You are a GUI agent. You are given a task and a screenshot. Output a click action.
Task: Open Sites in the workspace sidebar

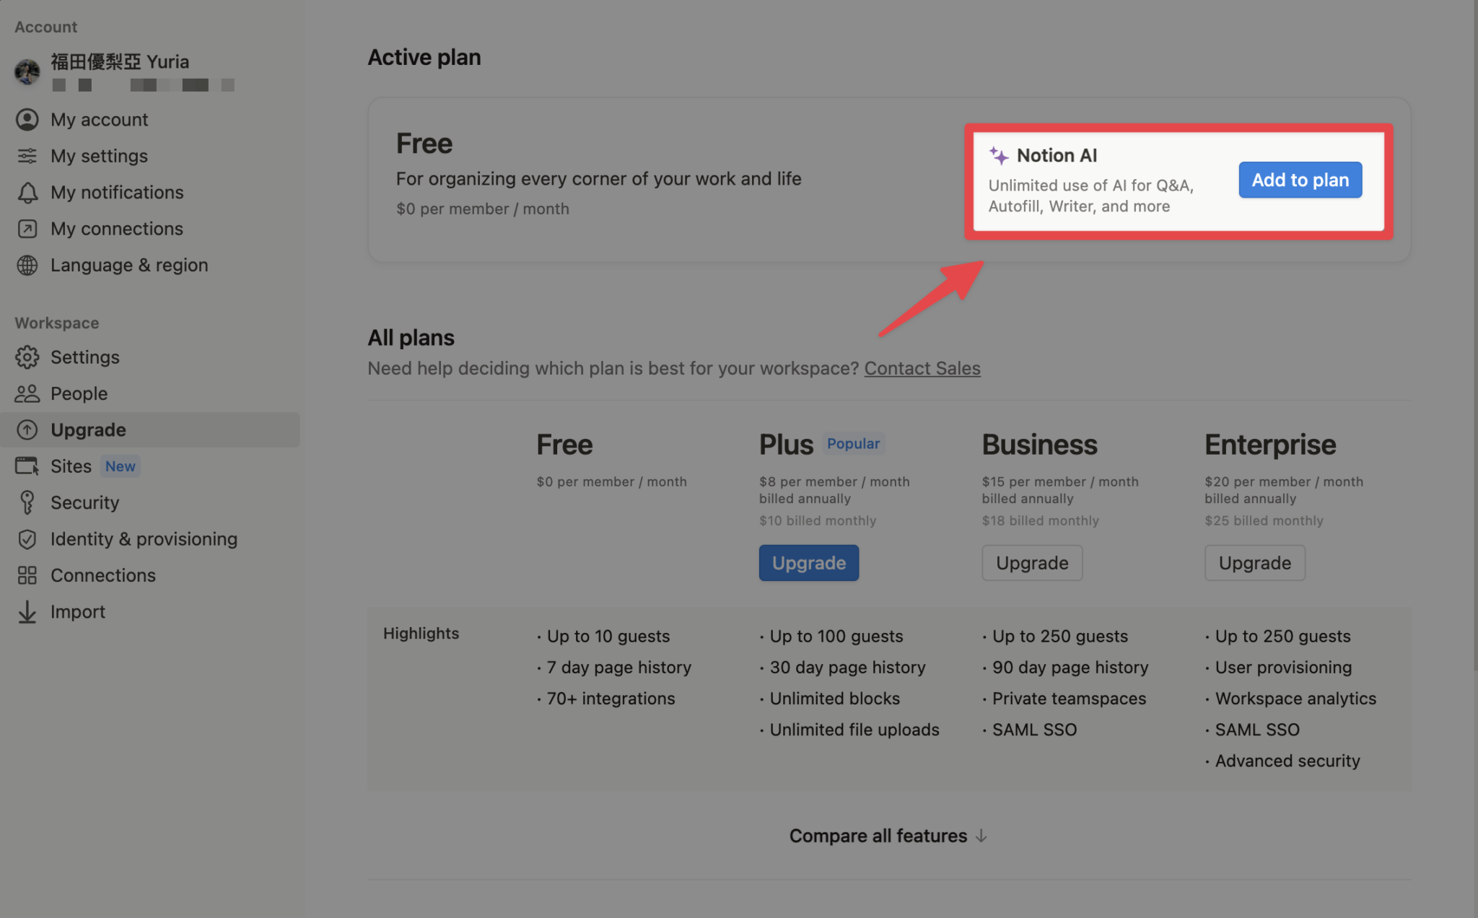tap(71, 466)
